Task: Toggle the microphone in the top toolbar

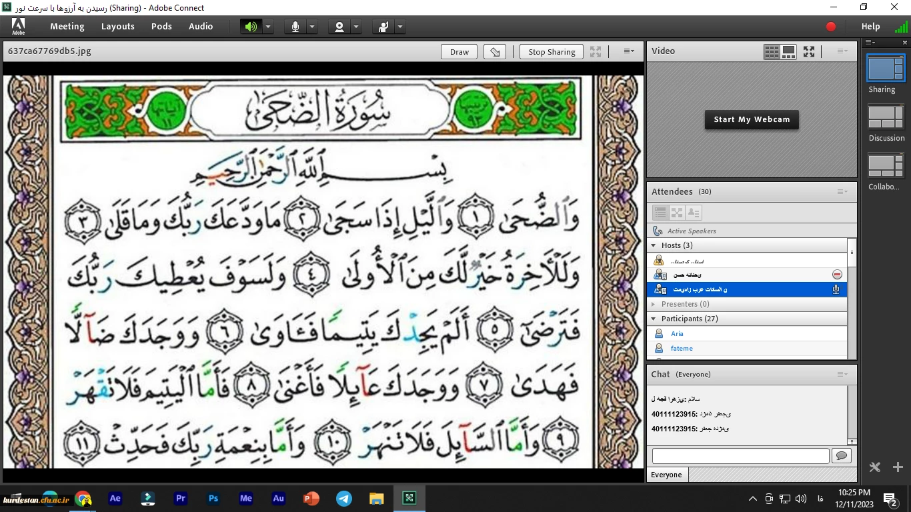Action: [295, 27]
